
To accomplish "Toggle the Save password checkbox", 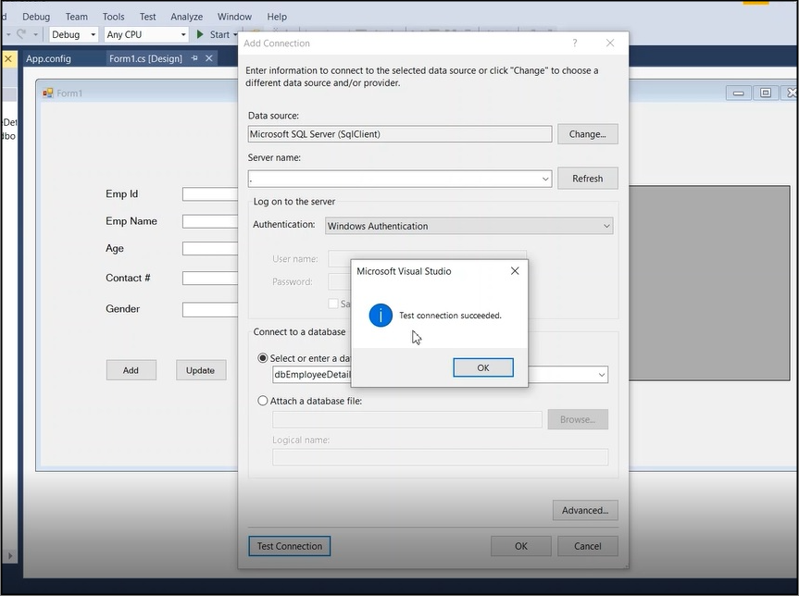I will pyautogui.click(x=333, y=304).
